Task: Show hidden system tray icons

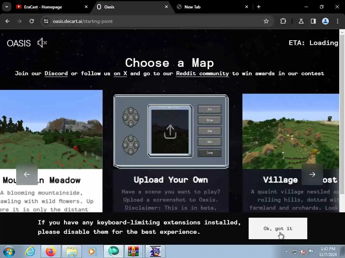Action: [286, 252]
